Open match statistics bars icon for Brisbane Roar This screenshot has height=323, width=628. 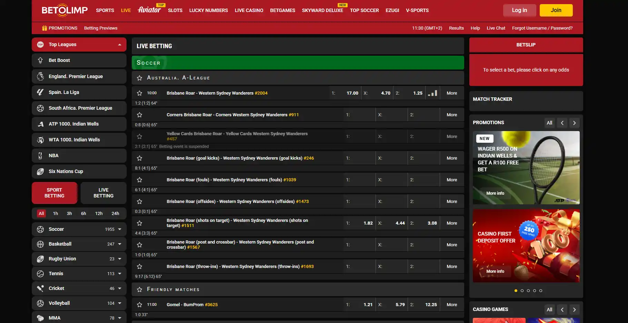click(432, 93)
